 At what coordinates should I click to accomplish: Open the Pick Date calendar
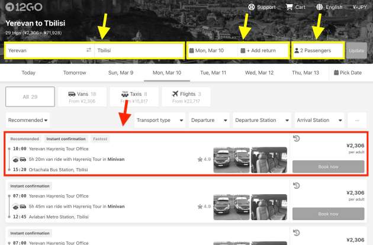(348, 73)
